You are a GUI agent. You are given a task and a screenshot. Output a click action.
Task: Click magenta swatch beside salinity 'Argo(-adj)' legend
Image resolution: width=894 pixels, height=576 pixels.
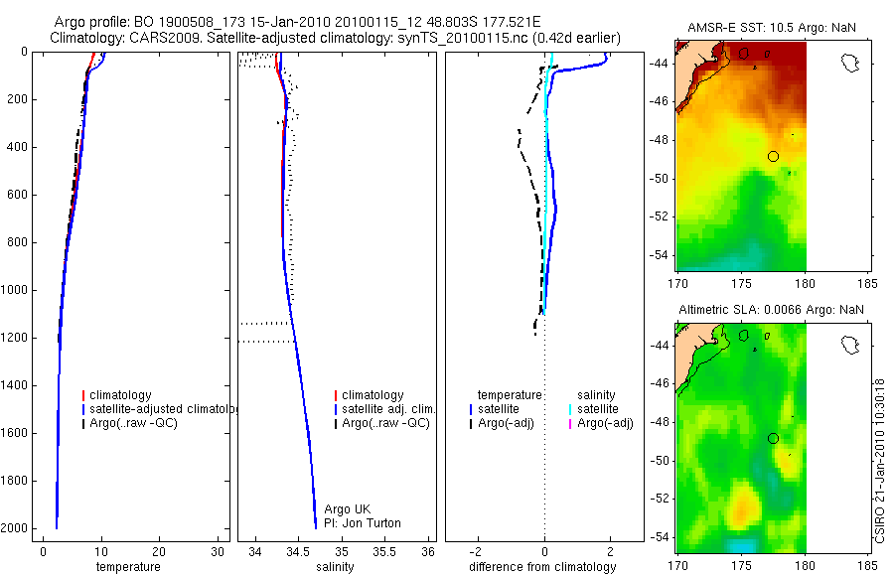[570, 423]
